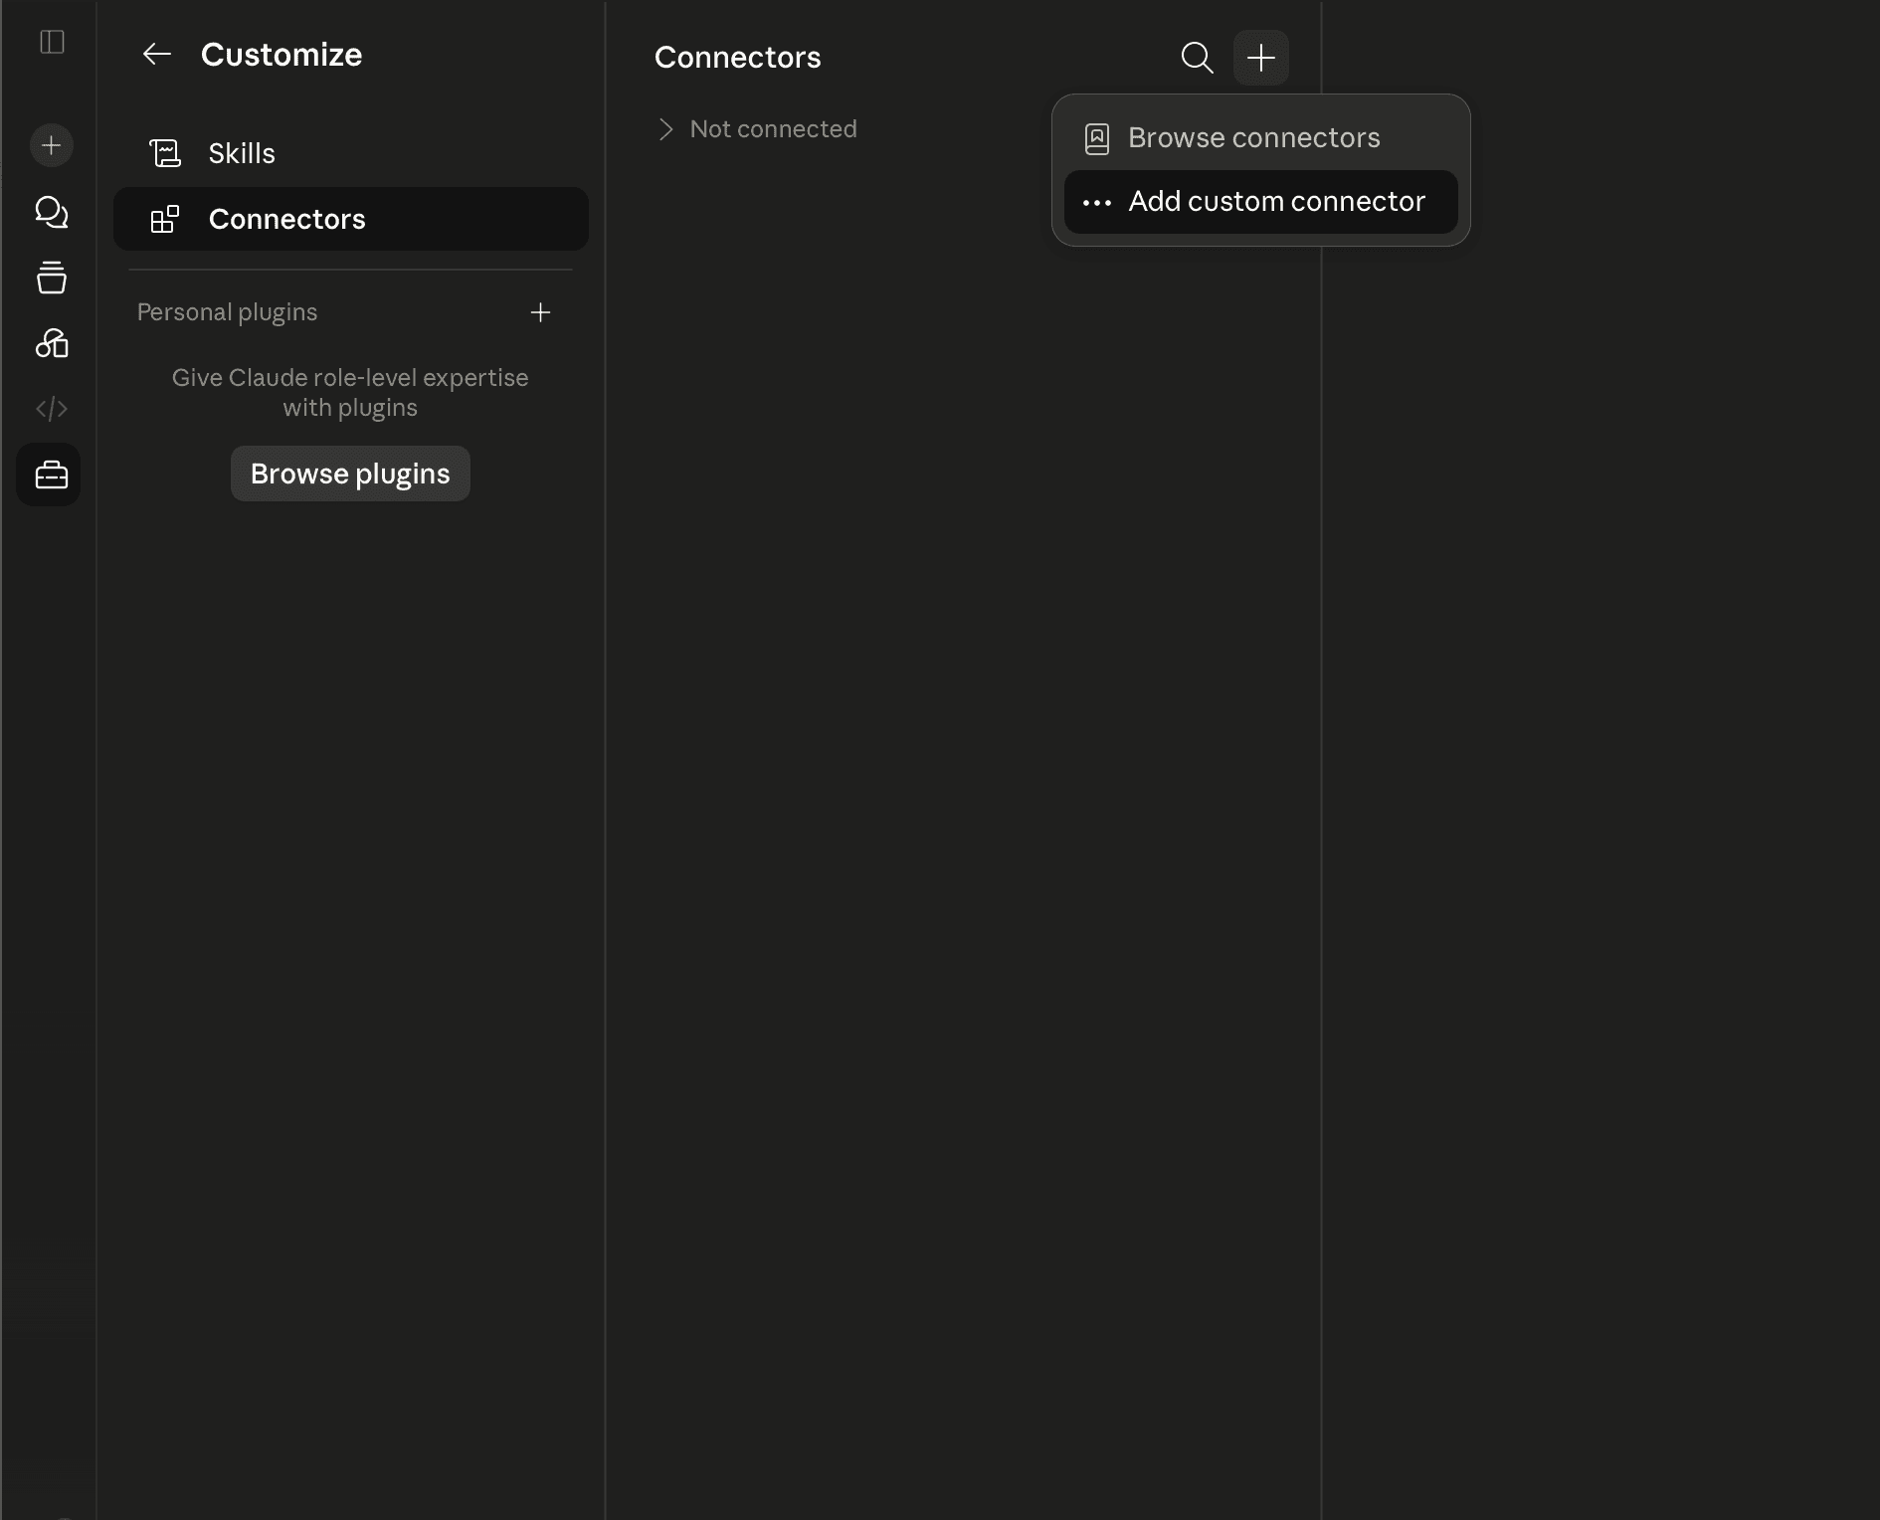Image resolution: width=1880 pixels, height=1520 pixels.
Task: Open the code brackets icon
Action: [52, 409]
